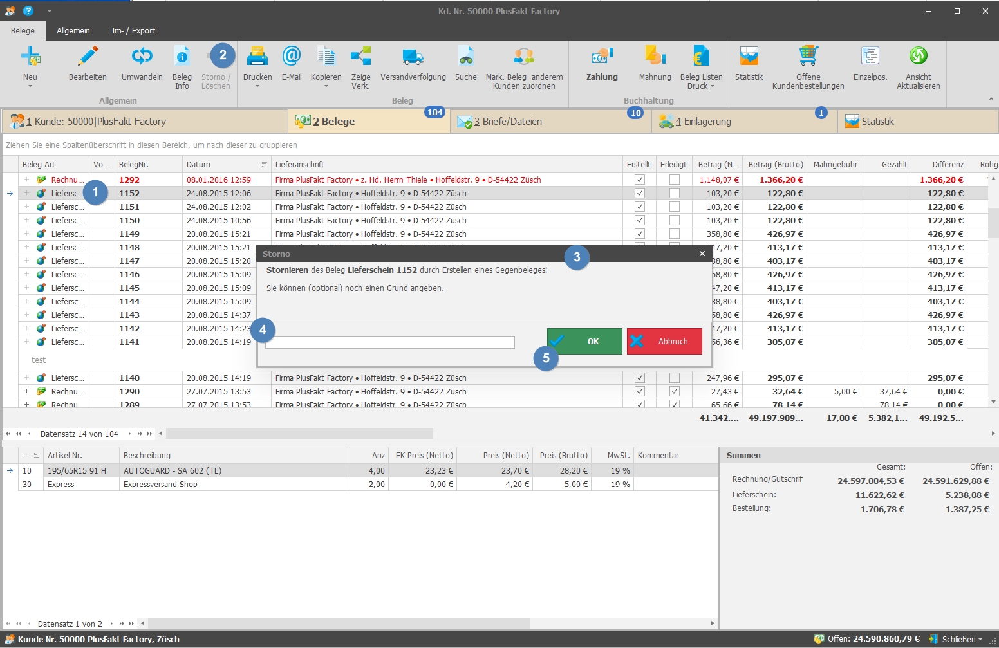The image size is (999, 648).
Task: Sort by Betrag (Brutto) column header
Action: [776, 164]
